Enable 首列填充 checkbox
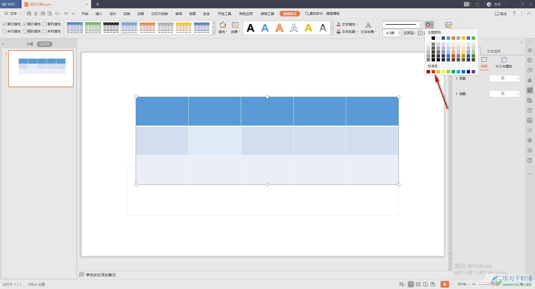 pyautogui.click(x=45, y=24)
